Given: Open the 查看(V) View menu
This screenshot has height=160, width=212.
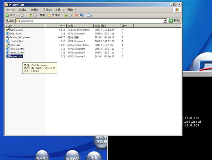Looking at the screenshot, I should [x=35, y=10].
